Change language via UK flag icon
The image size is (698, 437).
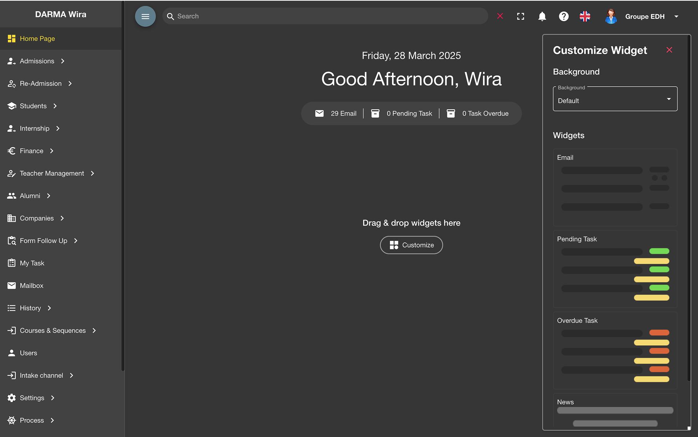pos(585,16)
